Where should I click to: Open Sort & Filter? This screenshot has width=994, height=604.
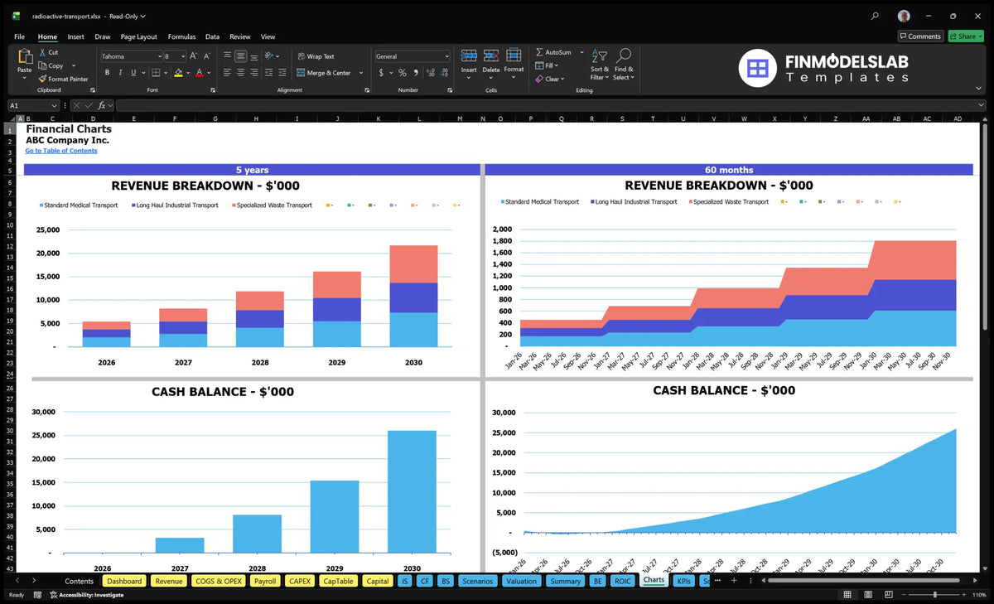tap(600, 64)
